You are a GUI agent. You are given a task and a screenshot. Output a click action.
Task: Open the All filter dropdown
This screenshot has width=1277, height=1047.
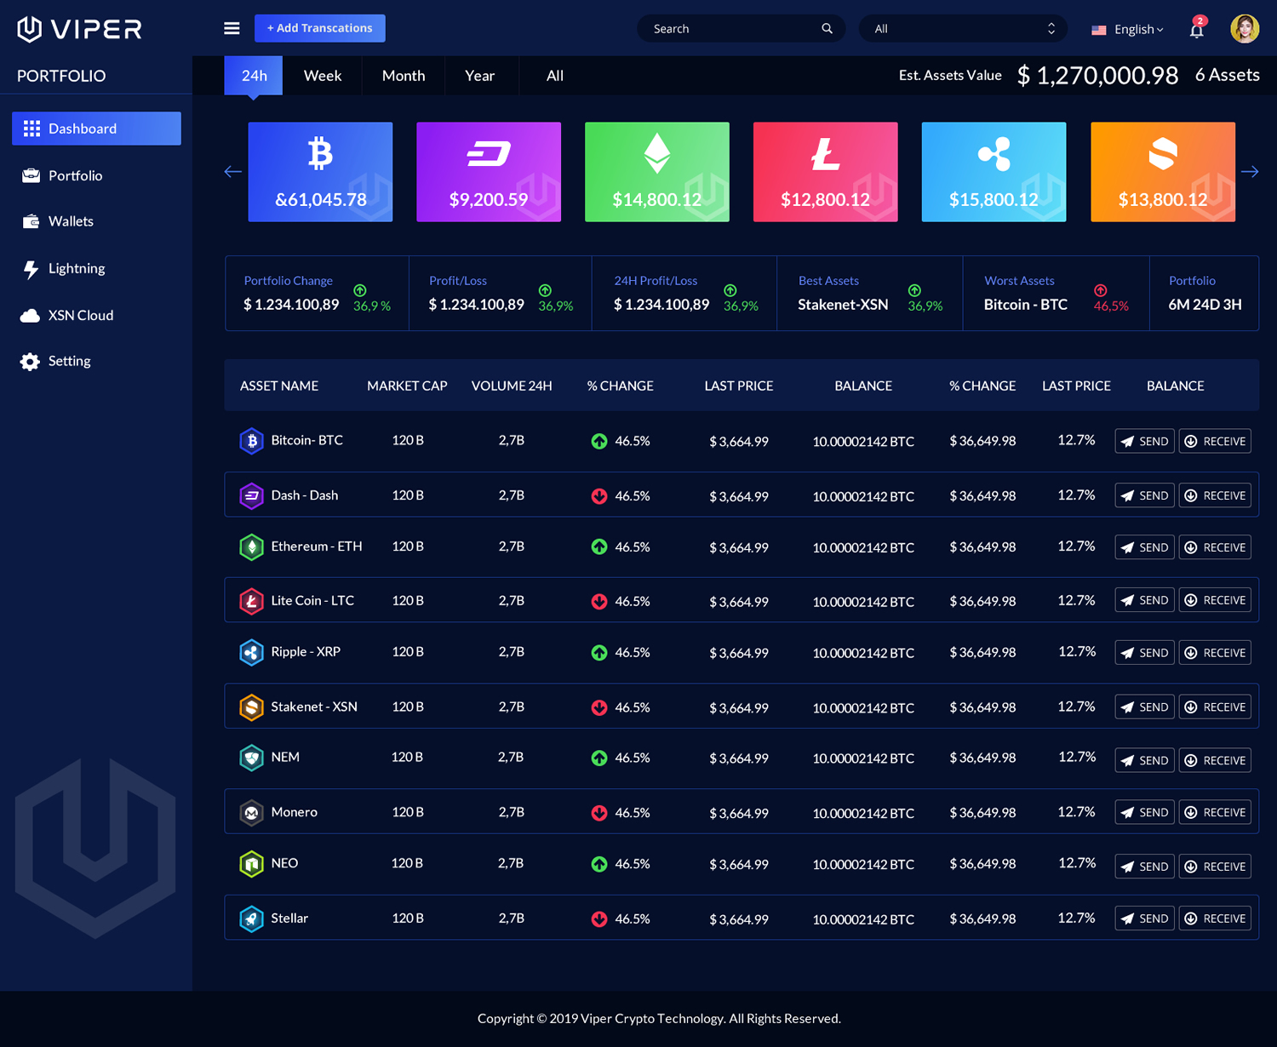coord(964,28)
